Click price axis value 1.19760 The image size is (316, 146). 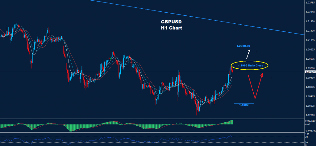pyautogui.click(x=310, y=68)
